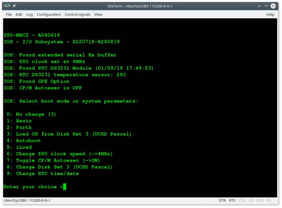
Task: Open the File menu
Action: click(x=9, y=14)
